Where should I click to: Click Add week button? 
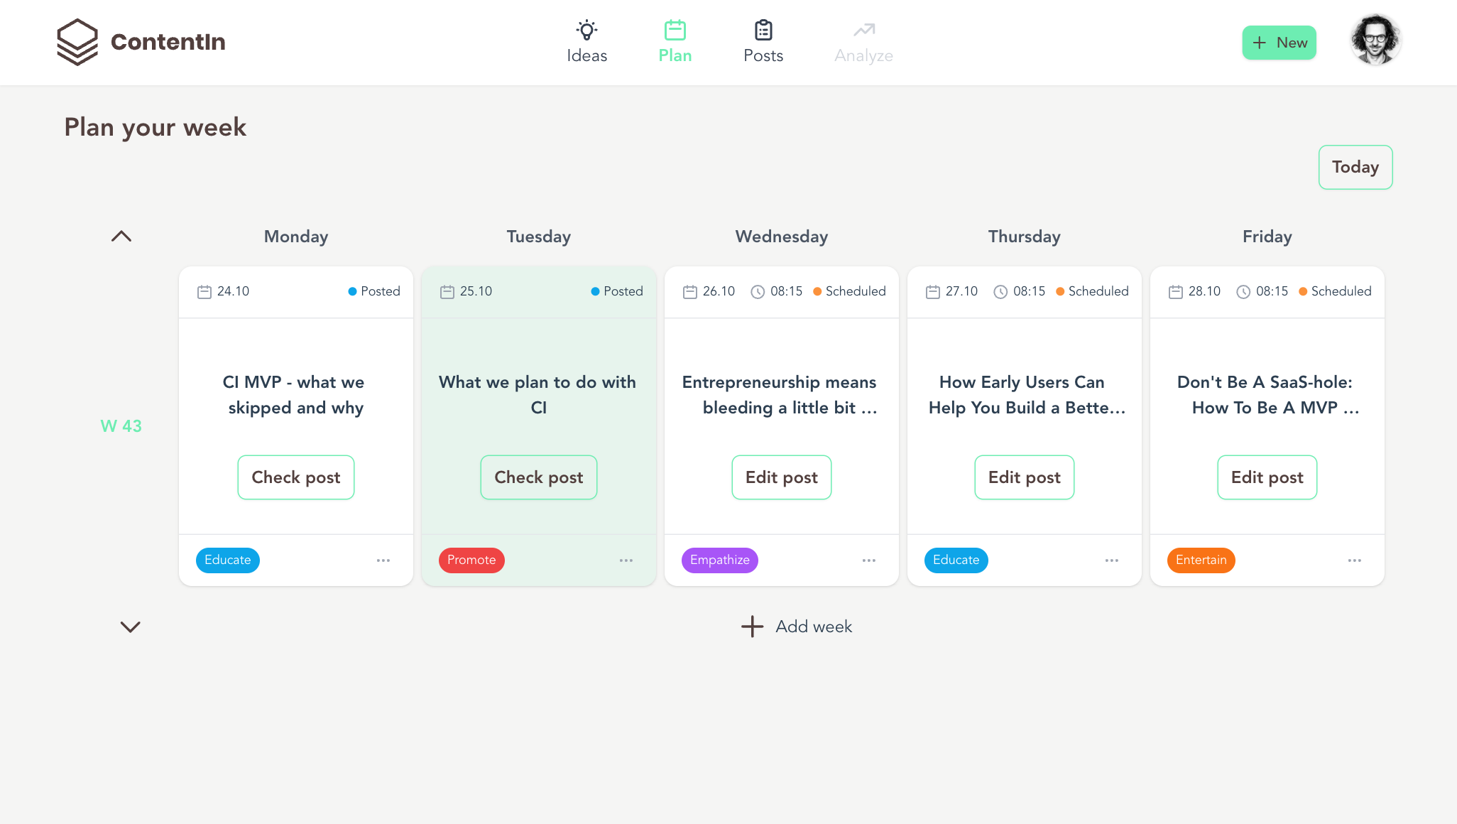tap(795, 627)
